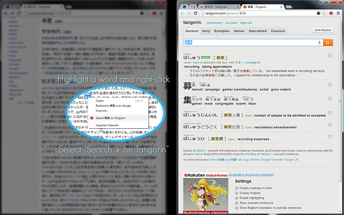Image resolution: width=344 pixels, height=215 pixels.
Task: Click the back arrow in the blurred Wikipedia window
Action: [x=6, y=13]
